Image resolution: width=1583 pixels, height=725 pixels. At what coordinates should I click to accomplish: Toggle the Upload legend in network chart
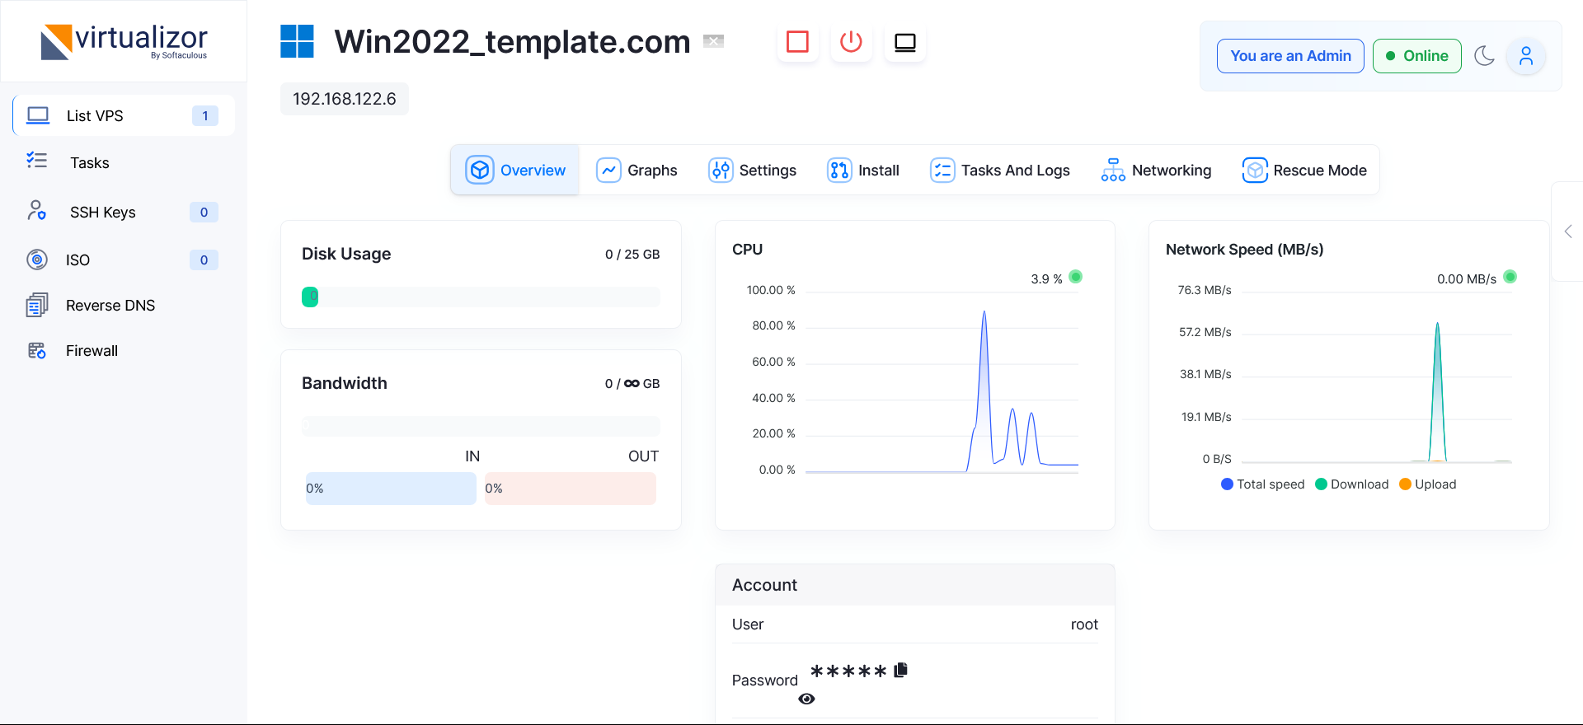pyautogui.click(x=1427, y=484)
